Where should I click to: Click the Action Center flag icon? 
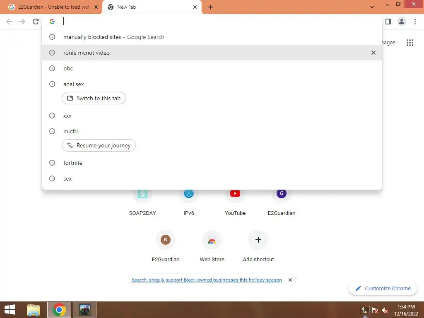375,310
